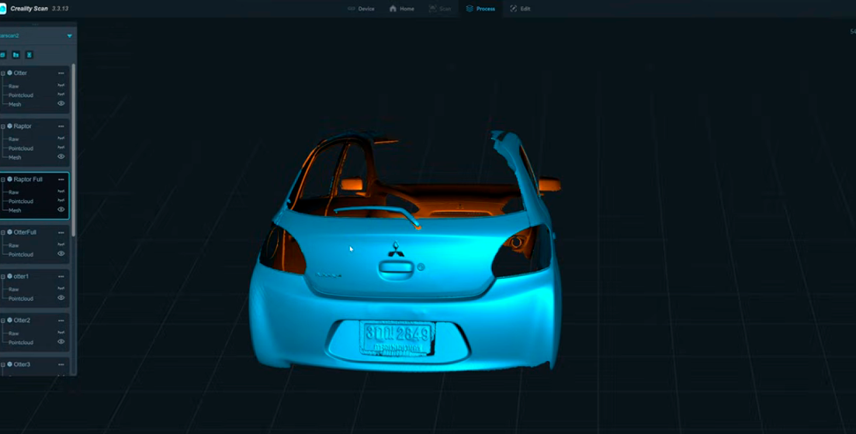Select the Pointcloud item under OtterFull
Image resolution: width=856 pixels, height=434 pixels.
tap(21, 255)
